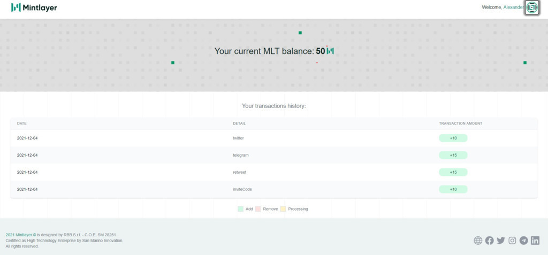
Task: Open the LinkedIn icon in footer
Action: click(x=535, y=241)
